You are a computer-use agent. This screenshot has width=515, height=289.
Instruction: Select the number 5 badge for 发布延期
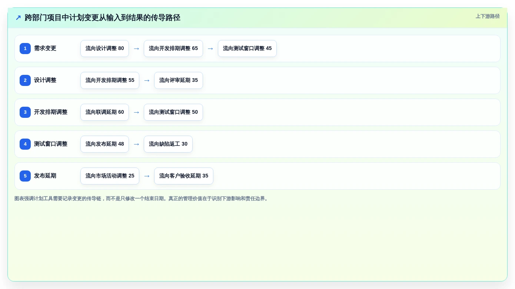(25, 176)
